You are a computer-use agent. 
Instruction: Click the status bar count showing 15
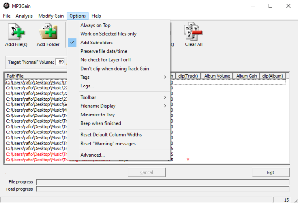click(x=282, y=200)
